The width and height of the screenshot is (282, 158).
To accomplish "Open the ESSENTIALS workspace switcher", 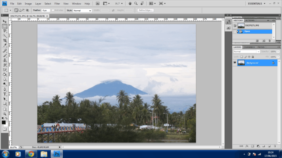I will point(256,3).
